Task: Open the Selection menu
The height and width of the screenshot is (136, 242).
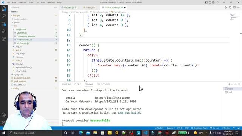Action: click(22, 3)
